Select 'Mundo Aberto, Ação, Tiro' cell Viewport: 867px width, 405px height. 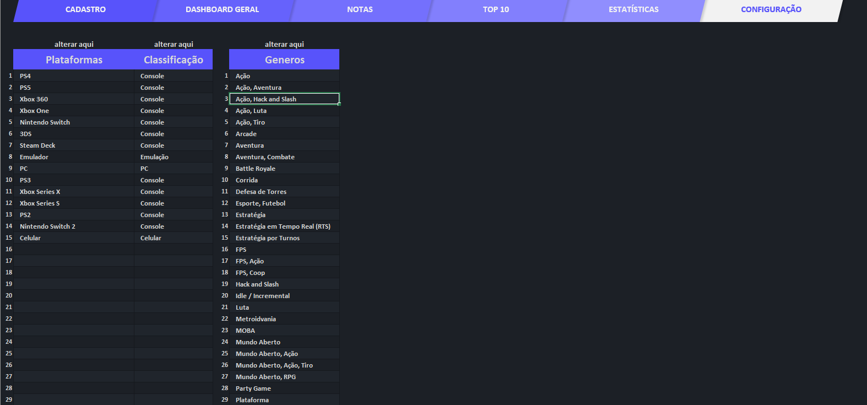(x=284, y=365)
